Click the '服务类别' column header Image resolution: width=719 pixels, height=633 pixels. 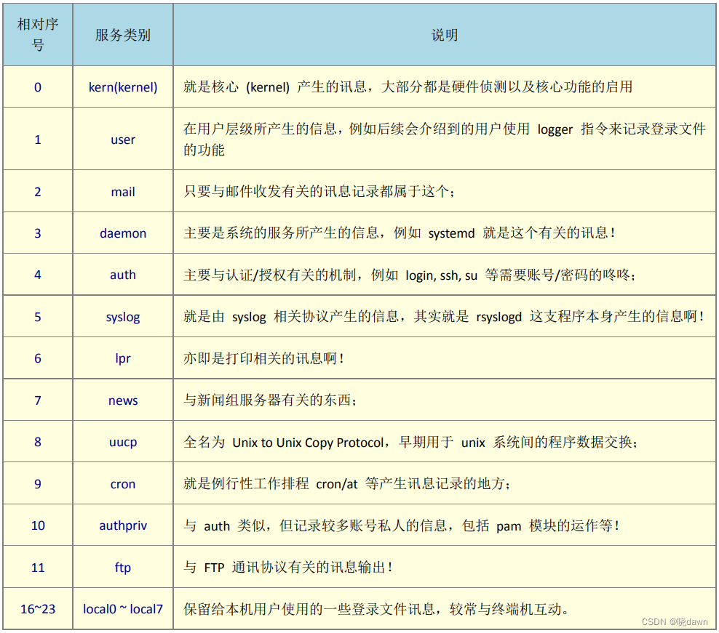pos(123,34)
